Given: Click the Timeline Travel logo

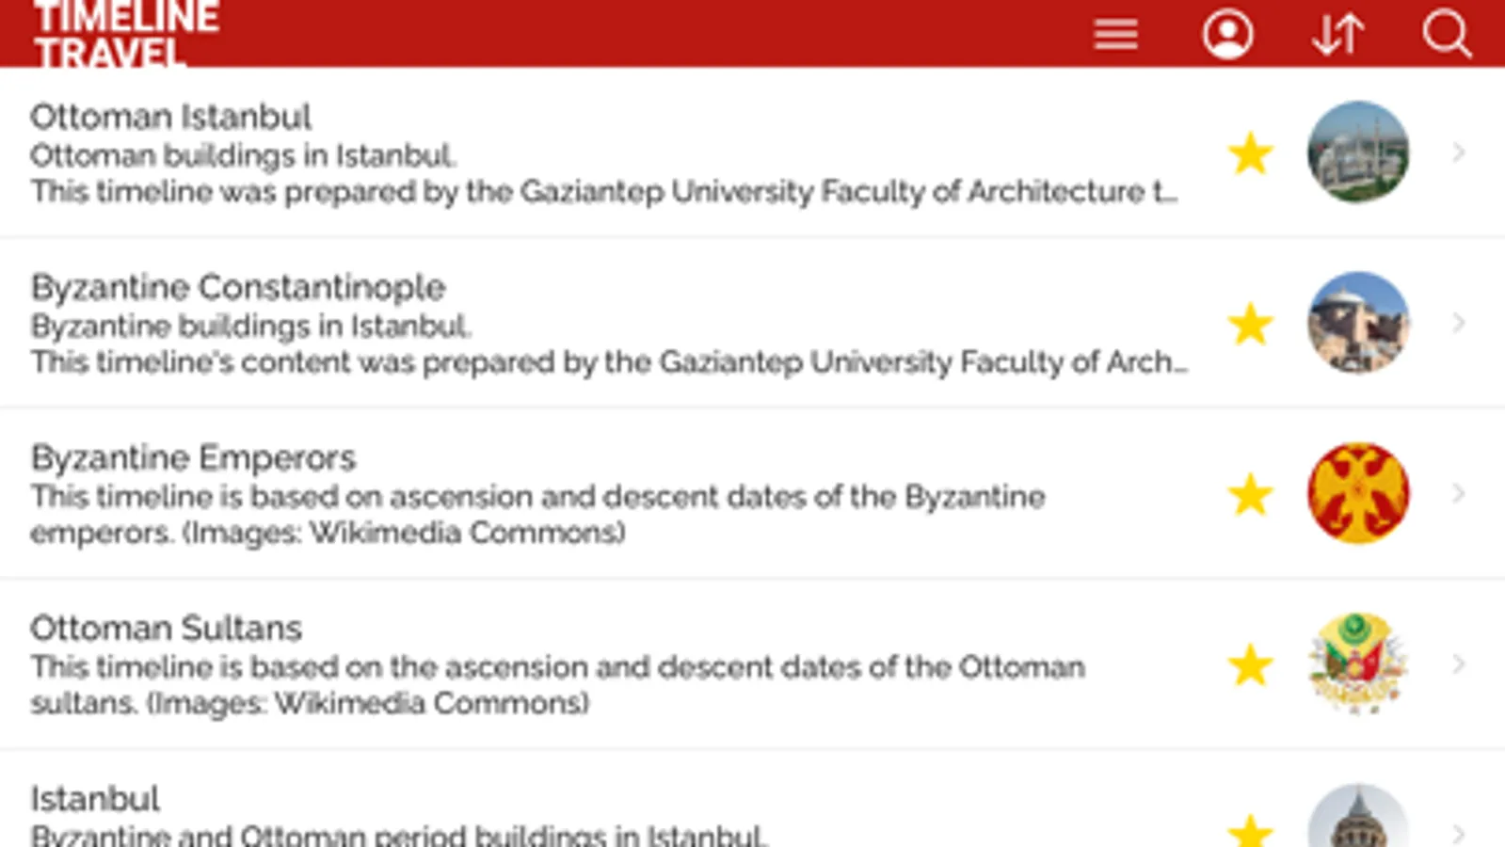Looking at the screenshot, I should tap(126, 34).
